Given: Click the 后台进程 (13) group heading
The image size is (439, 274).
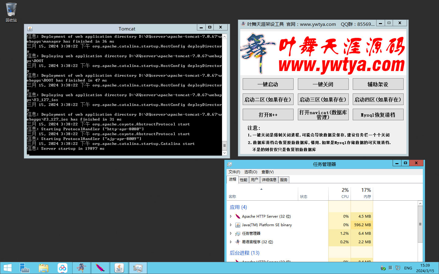Looking at the screenshot, I should 244,253.
